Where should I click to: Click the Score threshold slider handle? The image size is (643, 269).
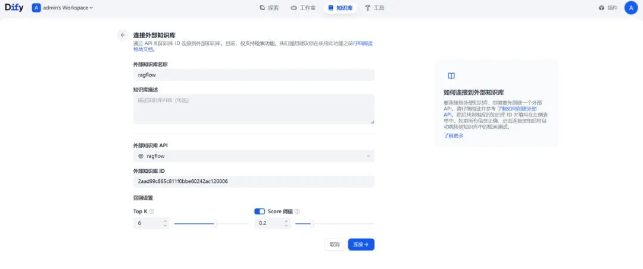coord(311,224)
